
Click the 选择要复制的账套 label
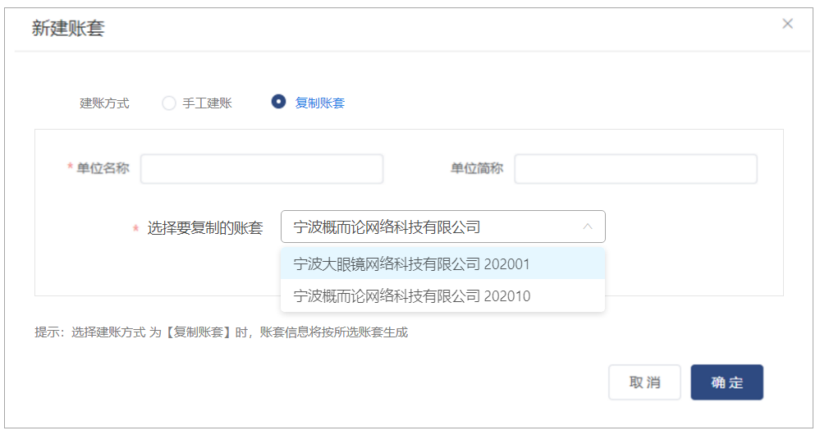(205, 228)
